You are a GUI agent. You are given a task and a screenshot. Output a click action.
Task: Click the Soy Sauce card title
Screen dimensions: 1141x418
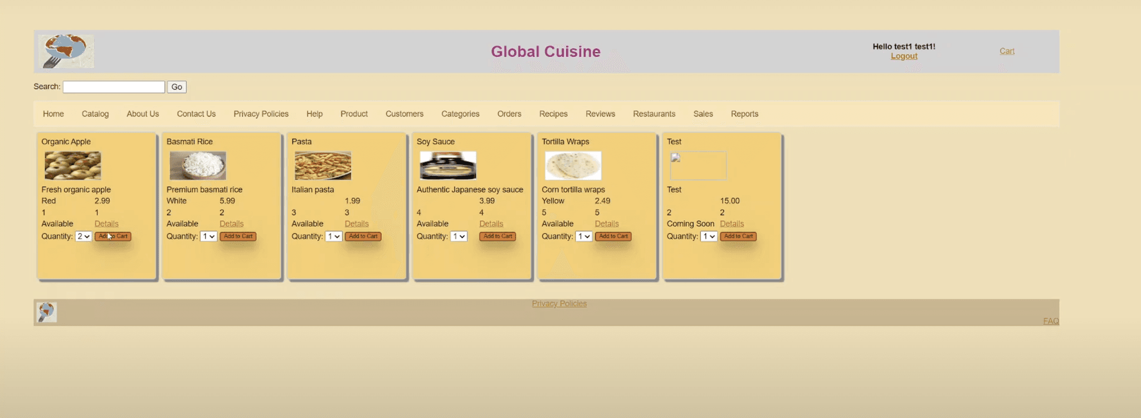436,142
